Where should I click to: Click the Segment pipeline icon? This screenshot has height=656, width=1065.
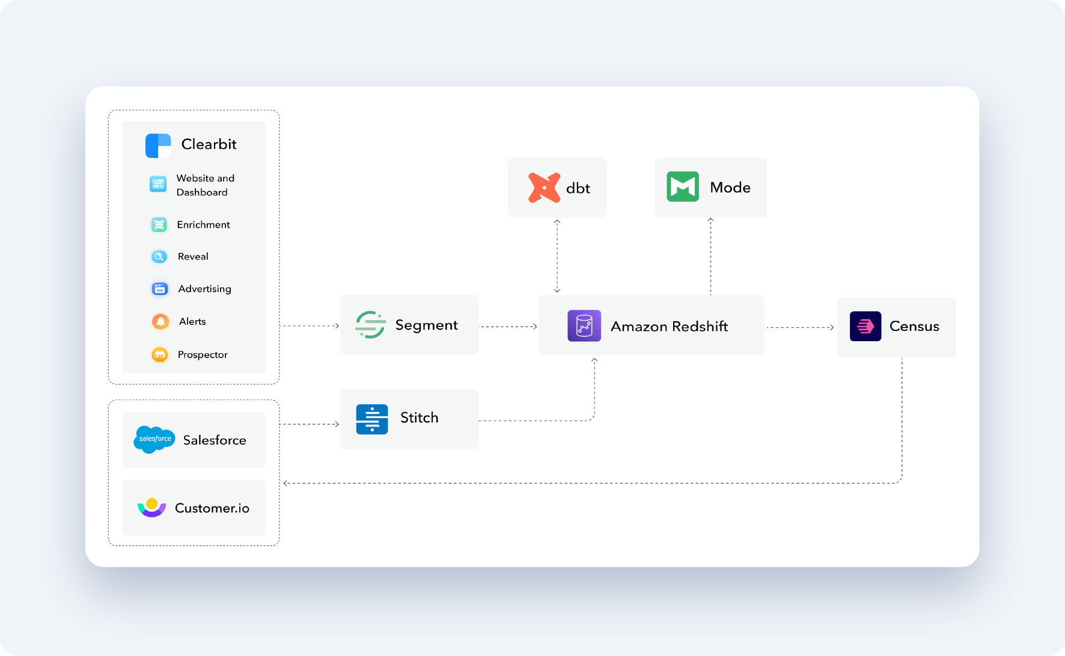371,324
